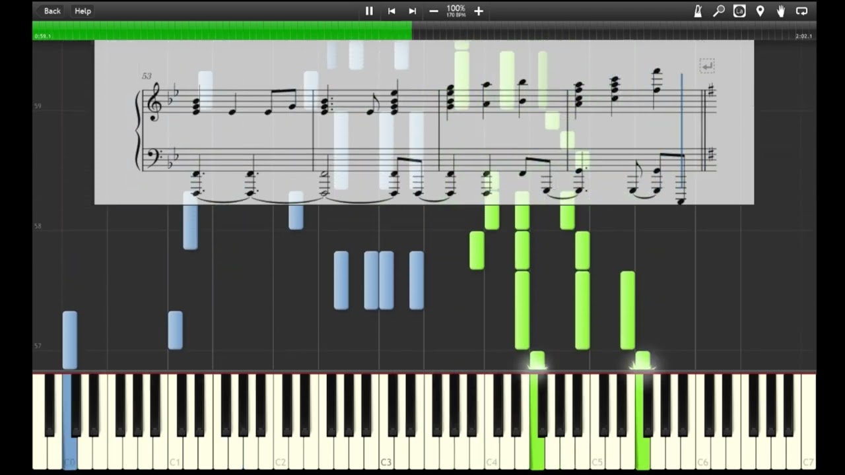Toggle the metronome
Image resolution: width=845 pixels, height=475 pixels.
point(698,11)
